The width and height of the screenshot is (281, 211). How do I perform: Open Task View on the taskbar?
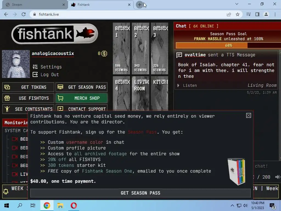33,206
